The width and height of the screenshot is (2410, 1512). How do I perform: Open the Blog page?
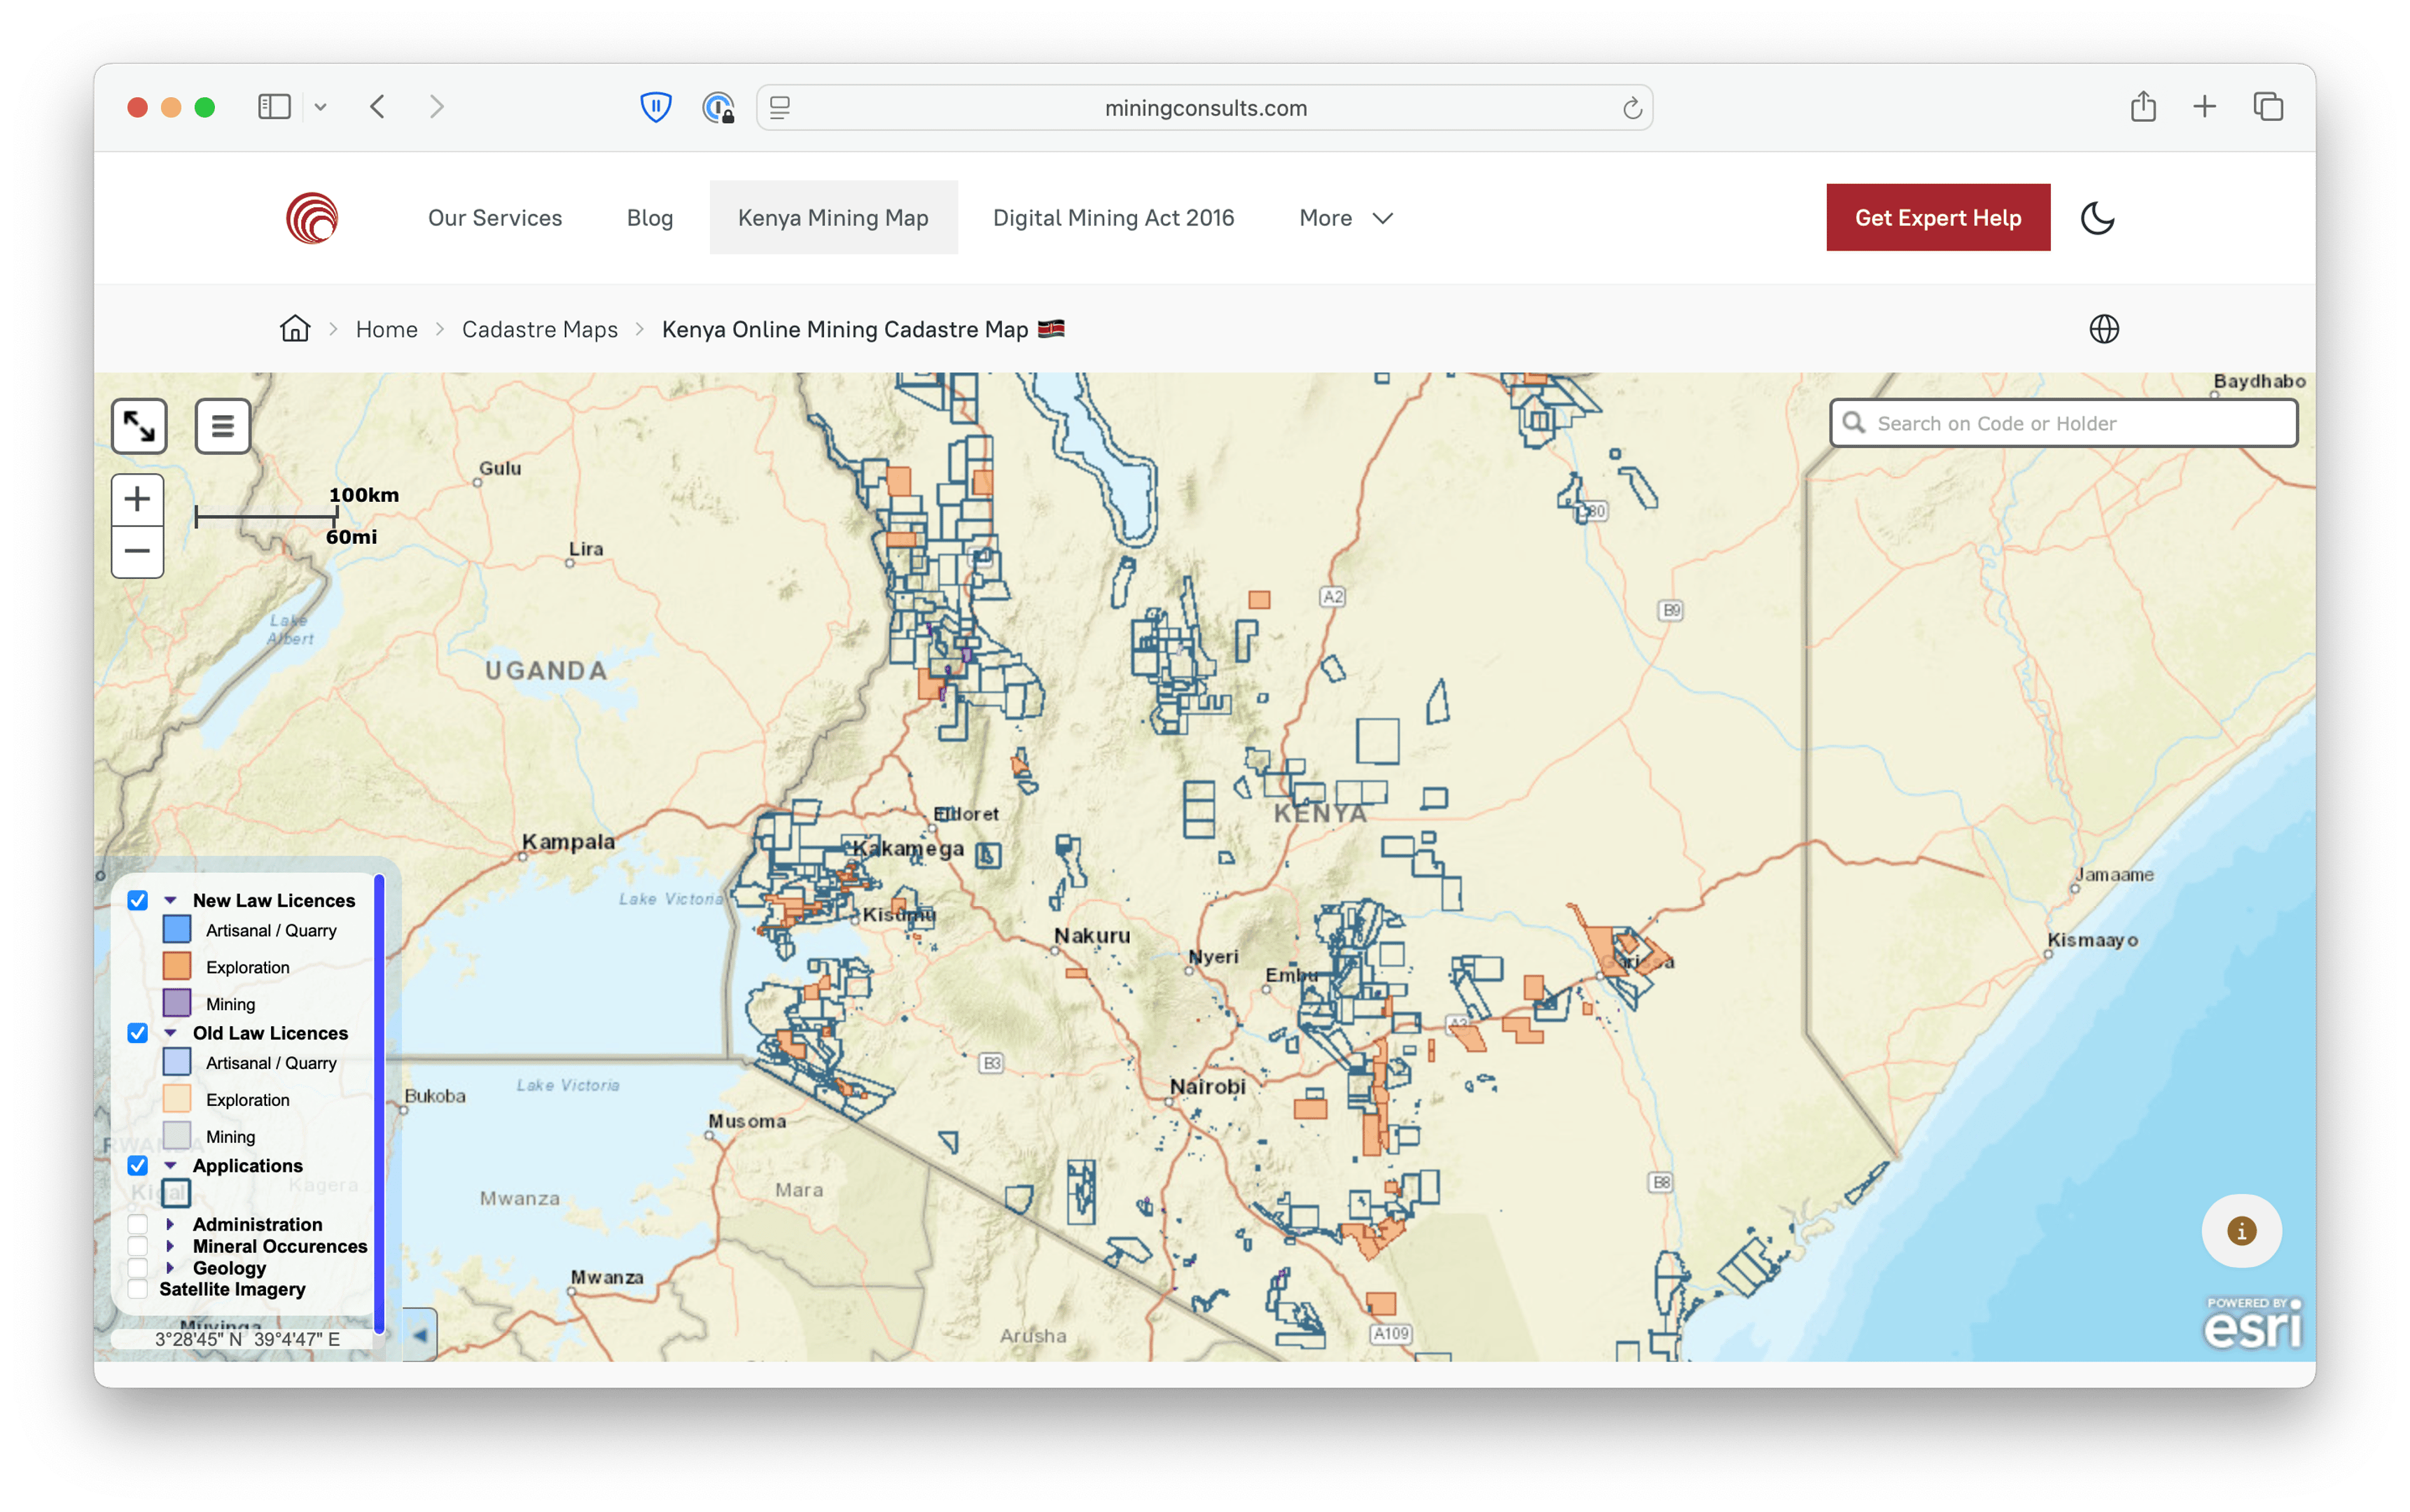click(x=649, y=217)
